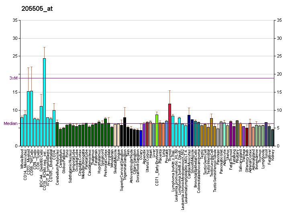Click the Lymphoma burkitts Raji cyan bar
294x213 pixels.
[173, 131]
